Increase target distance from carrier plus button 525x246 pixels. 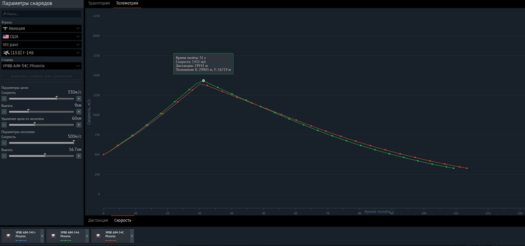click(x=79, y=125)
